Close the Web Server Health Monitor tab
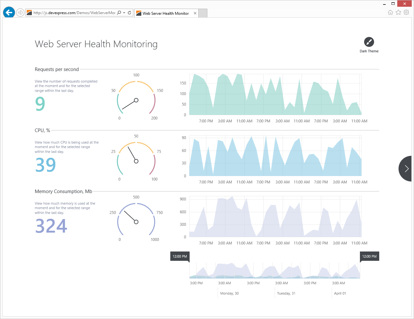The height and width of the screenshot is (319, 414). pos(195,13)
